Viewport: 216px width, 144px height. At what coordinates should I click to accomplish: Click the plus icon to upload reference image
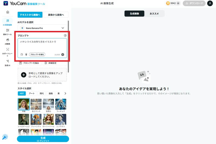23,75
